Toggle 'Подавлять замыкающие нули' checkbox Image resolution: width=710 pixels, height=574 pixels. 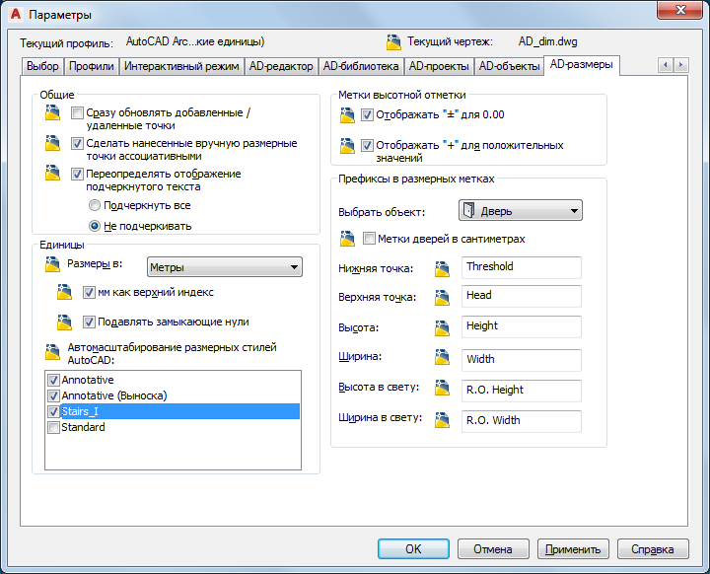coord(89,323)
